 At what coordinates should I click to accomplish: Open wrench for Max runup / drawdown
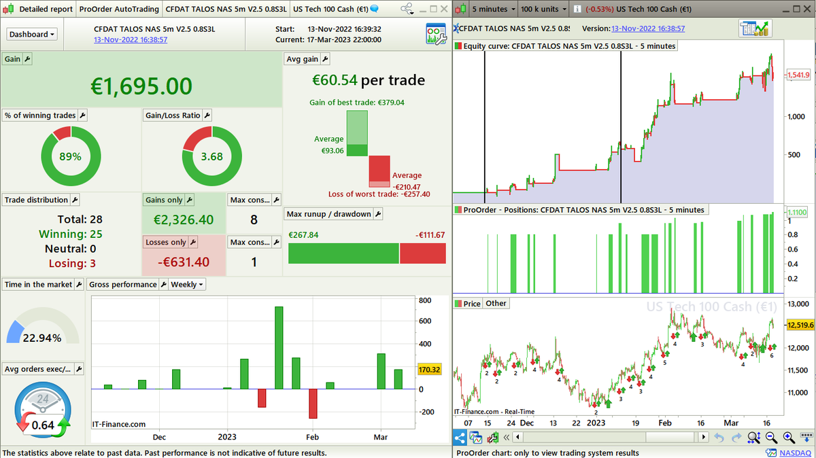(x=378, y=214)
